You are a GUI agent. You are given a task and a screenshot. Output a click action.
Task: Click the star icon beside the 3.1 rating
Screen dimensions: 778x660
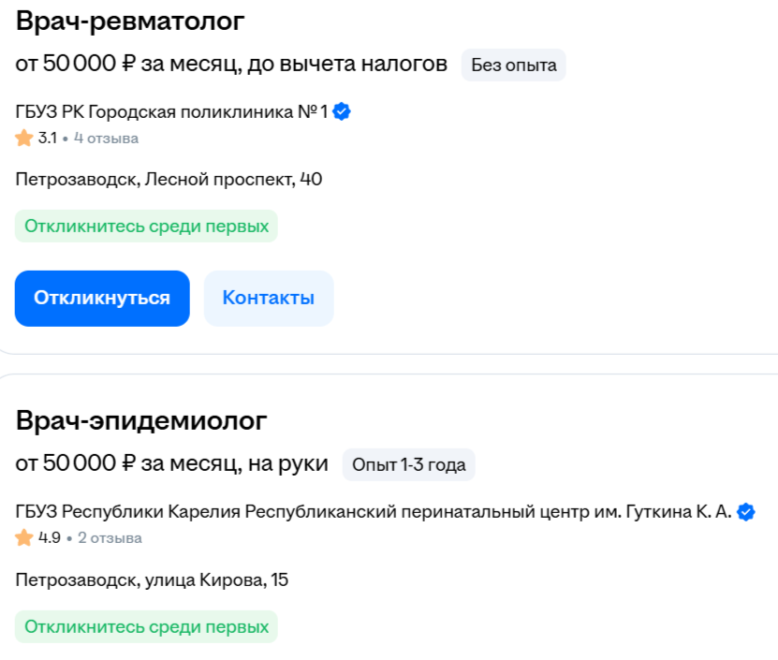coord(24,139)
